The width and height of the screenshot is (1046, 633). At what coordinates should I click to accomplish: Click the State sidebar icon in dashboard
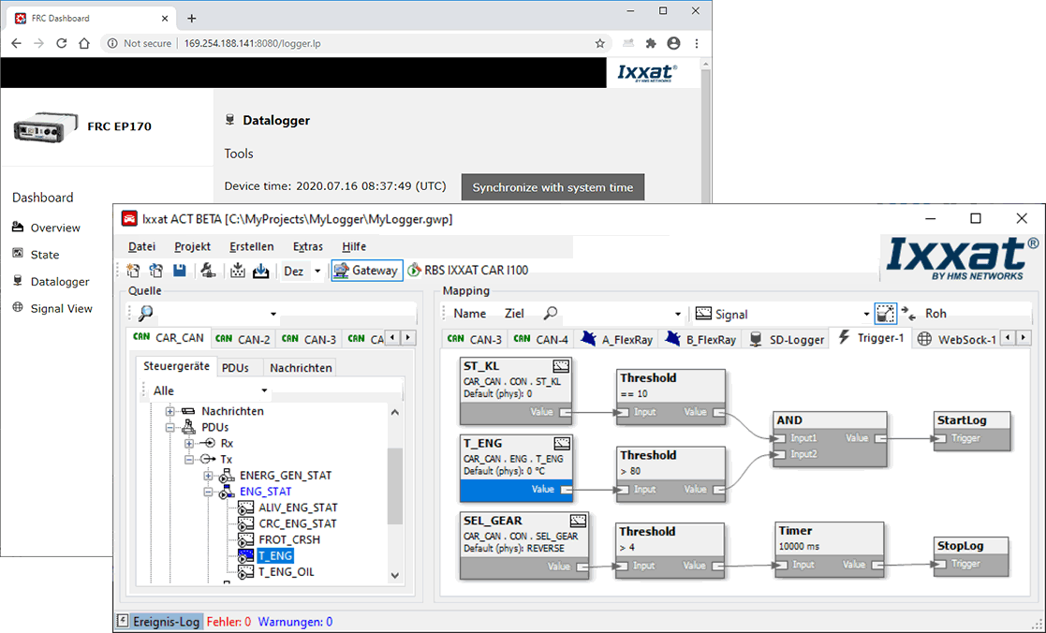tap(18, 254)
